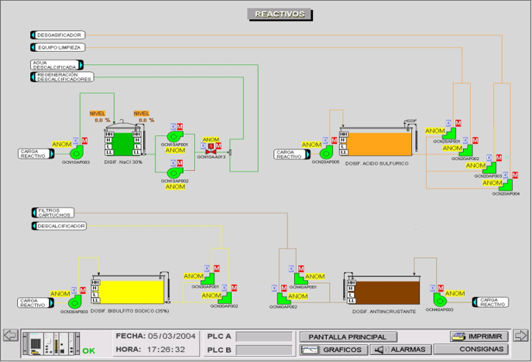Select pump GCN10AP001 icon
This screenshot has height=362, width=532.
[x=175, y=137]
